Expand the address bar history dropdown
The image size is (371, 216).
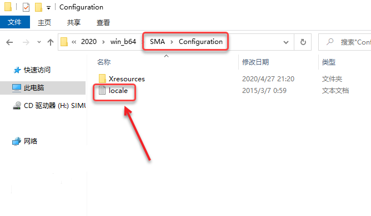tap(286, 42)
